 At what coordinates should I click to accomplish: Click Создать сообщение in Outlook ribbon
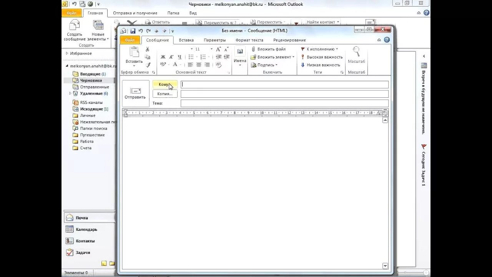pos(75,31)
